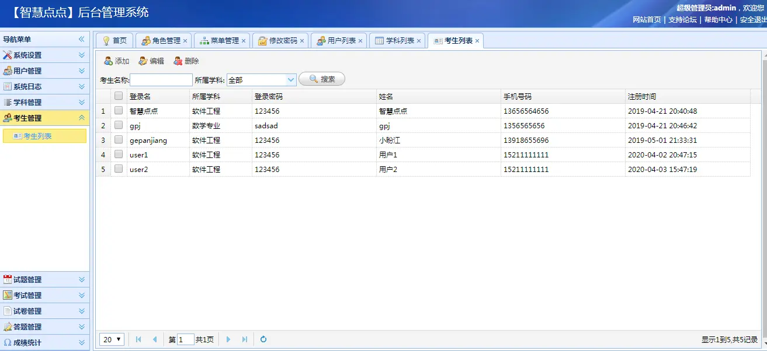The height and width of the screenshot is (351, 767).
Task: Go to next page in pager
Action: (x=228, y=339)
